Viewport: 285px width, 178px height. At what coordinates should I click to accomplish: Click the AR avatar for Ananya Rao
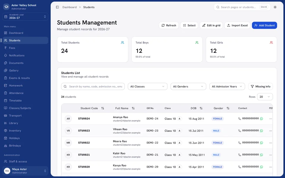[68, 119]
